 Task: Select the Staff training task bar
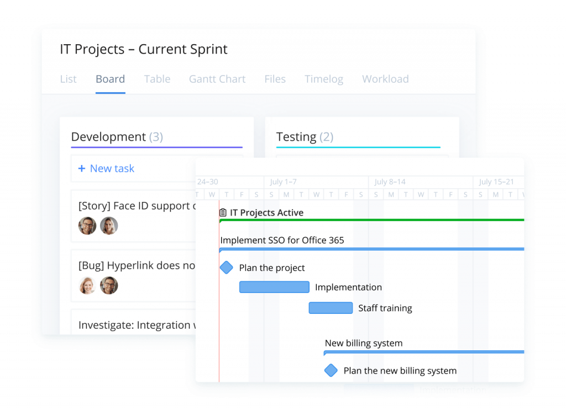[x=331, y=308]
